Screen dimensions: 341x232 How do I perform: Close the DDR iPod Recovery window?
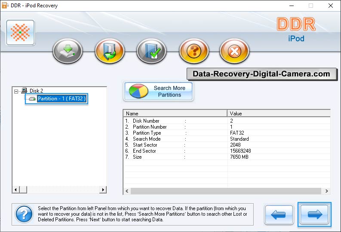pyautogui.click(x=331, y=6)
